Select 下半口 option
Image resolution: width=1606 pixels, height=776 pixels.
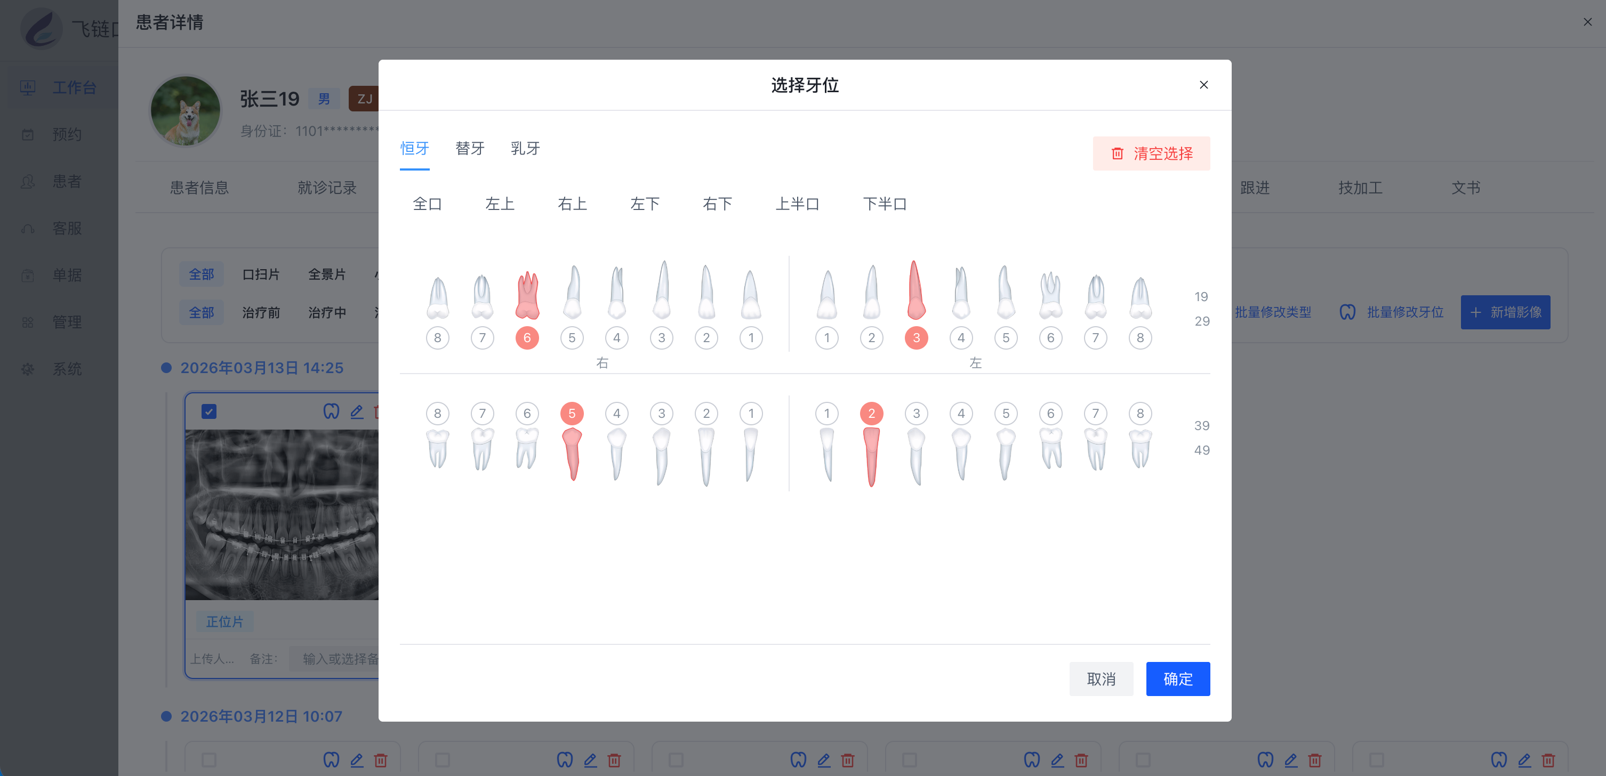pos(885,204)
